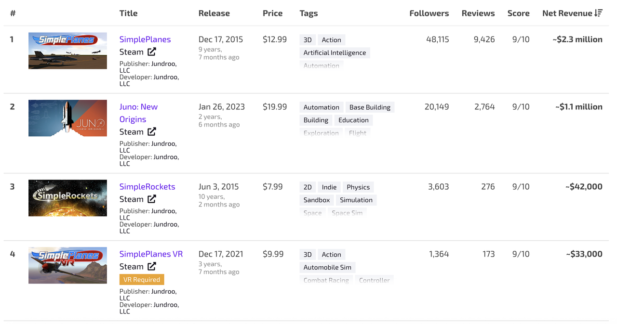Sort by the Release column header
The height and width of the screenshot is (324, 617).
point(214,13)
